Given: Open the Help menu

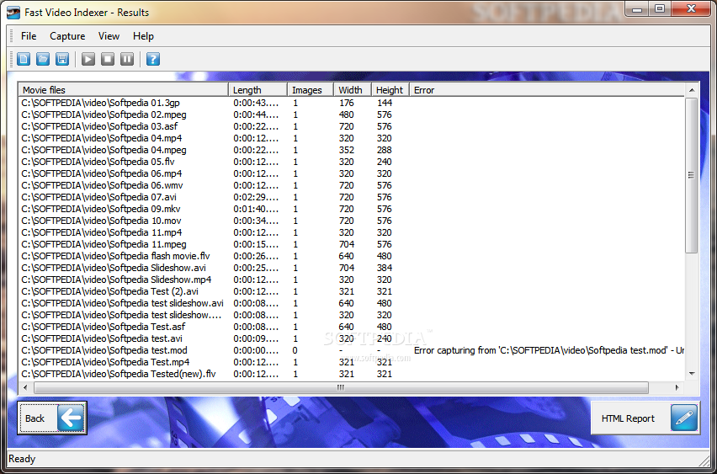Looking at the screenshot, I should tap(143, 36).
